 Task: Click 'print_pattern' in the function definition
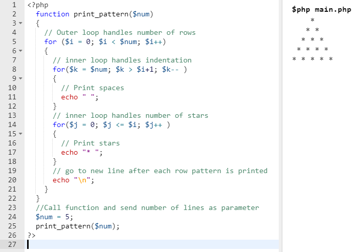point(101,14)
